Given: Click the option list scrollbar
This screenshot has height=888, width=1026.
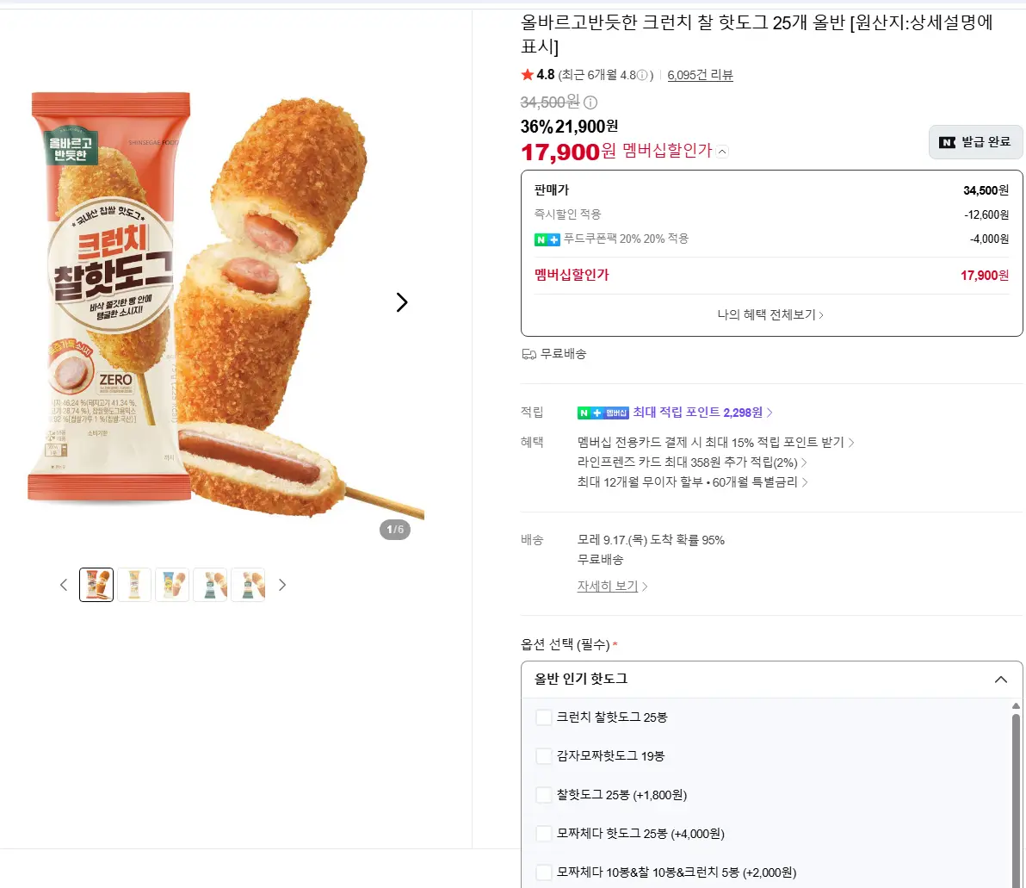Looking at the screenshot, I should (x=1016, y=799).
